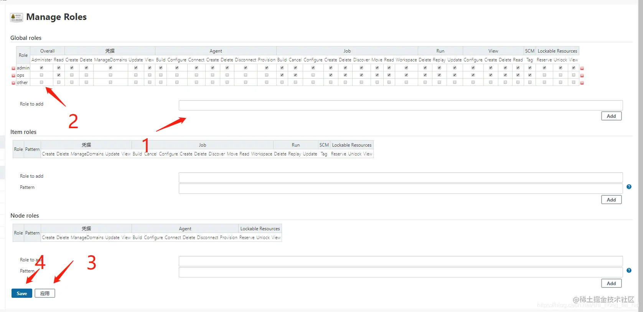Uncheck View Configure for the ops role

pos(473,75)
